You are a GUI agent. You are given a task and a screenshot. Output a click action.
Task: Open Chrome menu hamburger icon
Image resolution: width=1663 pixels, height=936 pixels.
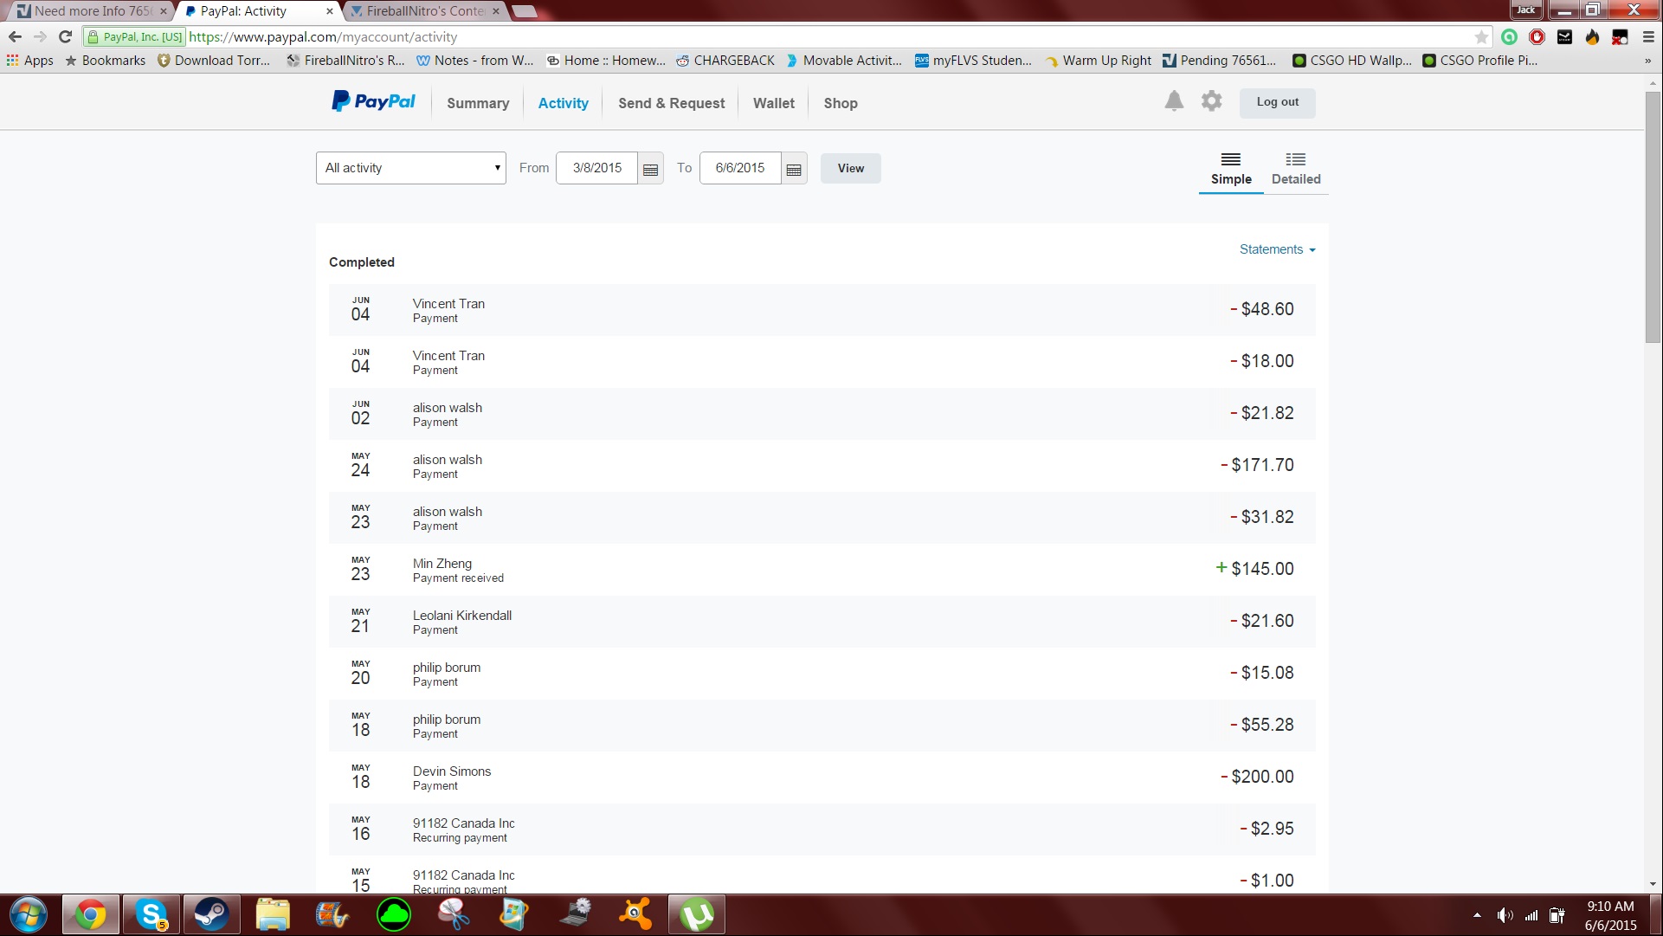tap(1648, 37)
